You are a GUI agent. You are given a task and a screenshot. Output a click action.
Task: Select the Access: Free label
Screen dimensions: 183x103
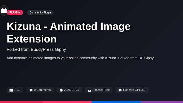click(x=101, y=90)
